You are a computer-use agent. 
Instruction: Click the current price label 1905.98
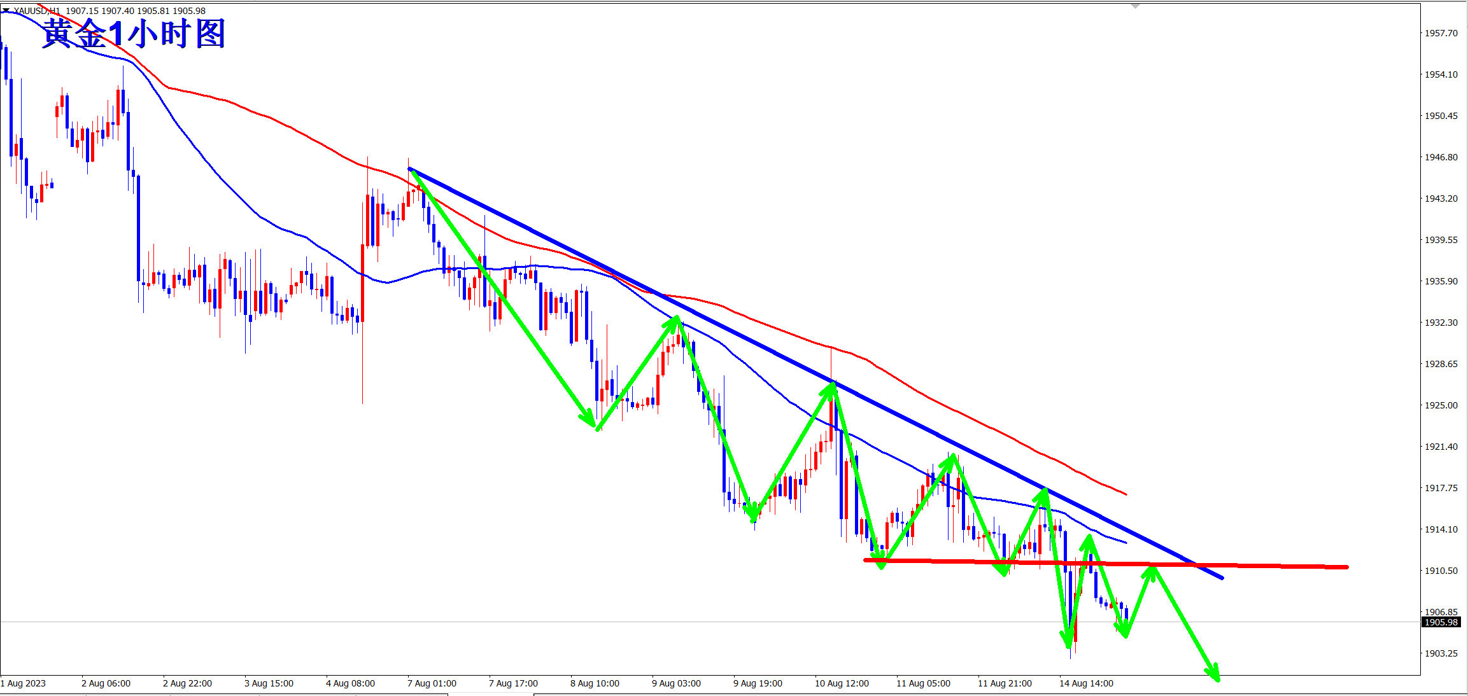(1440, 622)
